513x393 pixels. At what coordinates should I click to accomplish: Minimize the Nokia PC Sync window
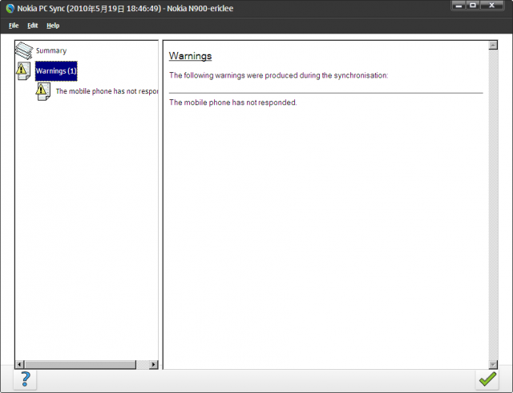(x=458, y=6)
